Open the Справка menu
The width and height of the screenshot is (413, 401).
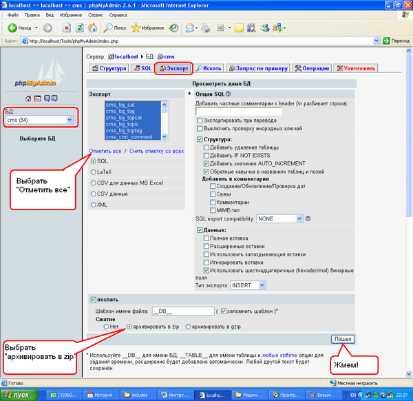click(x=118, y=15)
